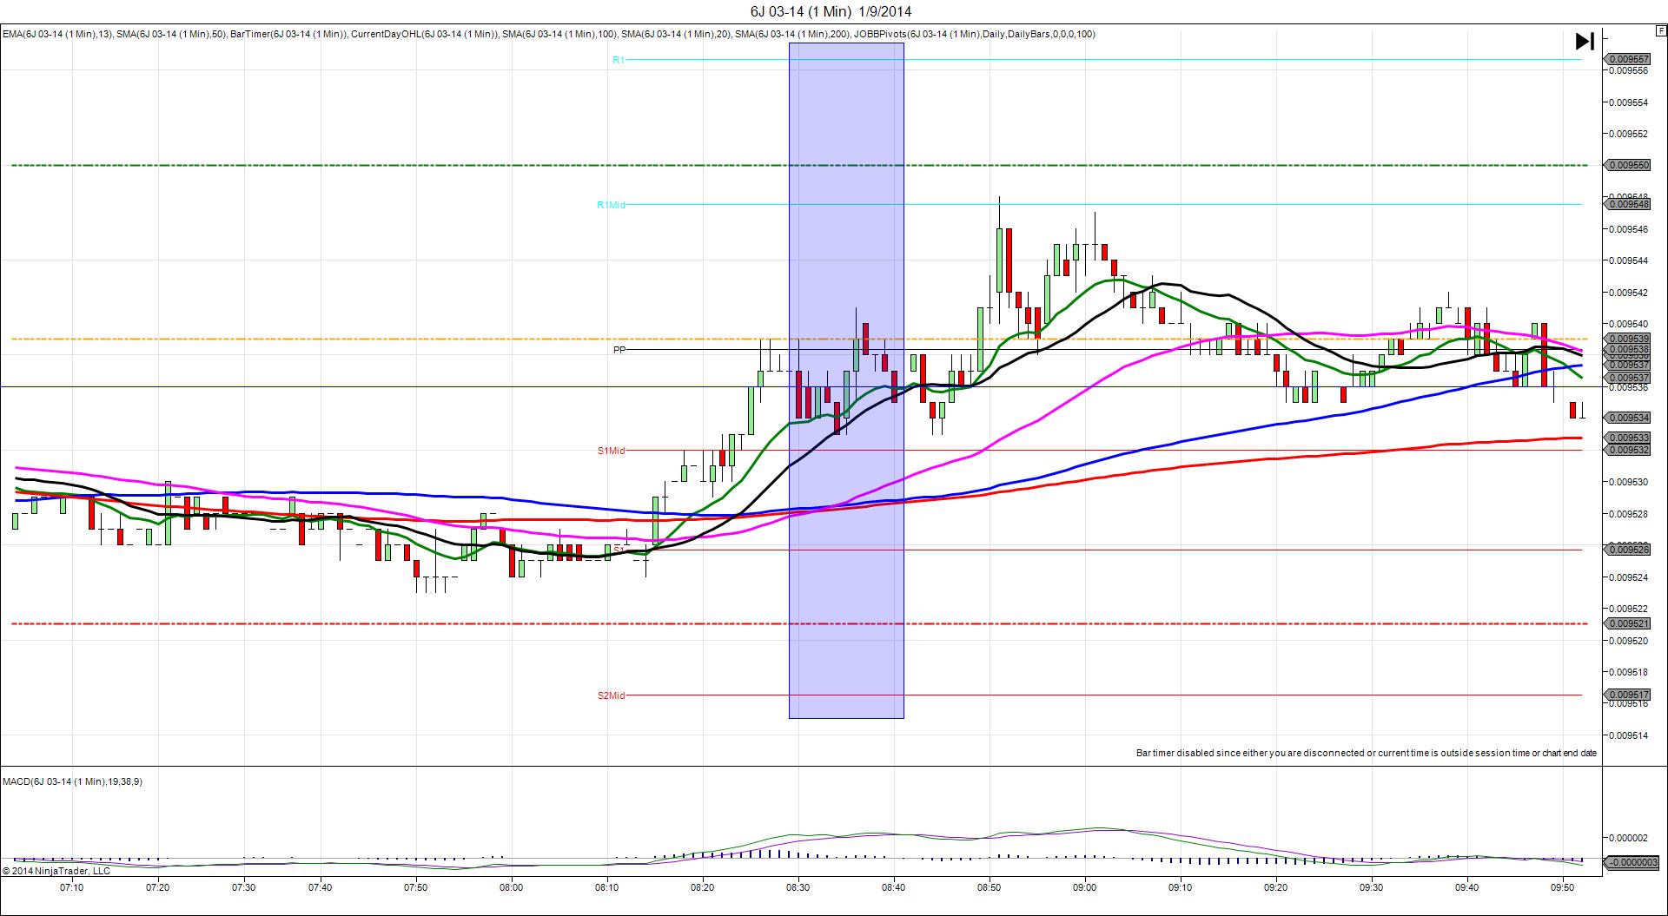Click the MACD indicator panel label

(72, 781)
